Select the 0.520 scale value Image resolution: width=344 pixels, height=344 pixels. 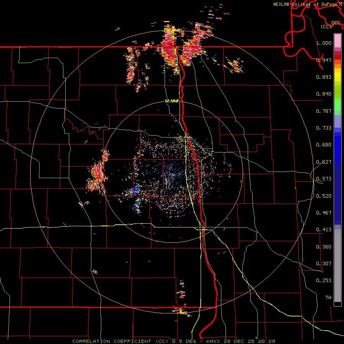[324, 196]
